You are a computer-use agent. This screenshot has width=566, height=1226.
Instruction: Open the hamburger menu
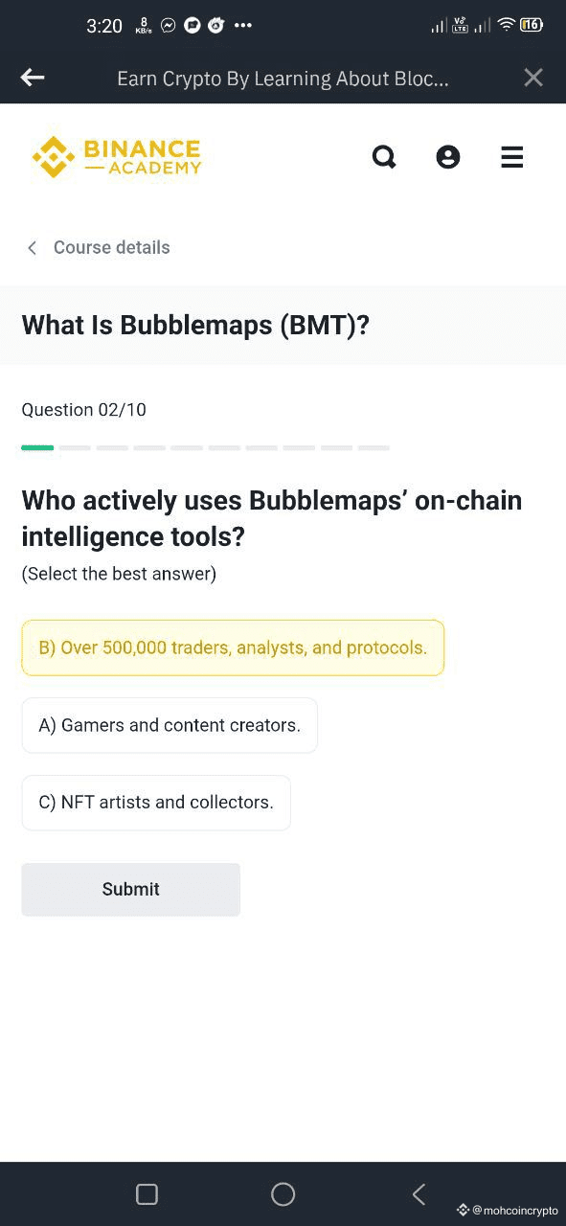coord(512,157)
